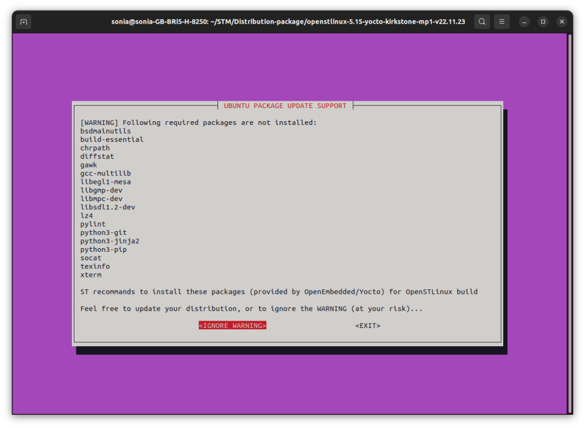Select the EXIT button
Image resolution: width=585 pixels, height=428 pixels.
click(368, 326)
